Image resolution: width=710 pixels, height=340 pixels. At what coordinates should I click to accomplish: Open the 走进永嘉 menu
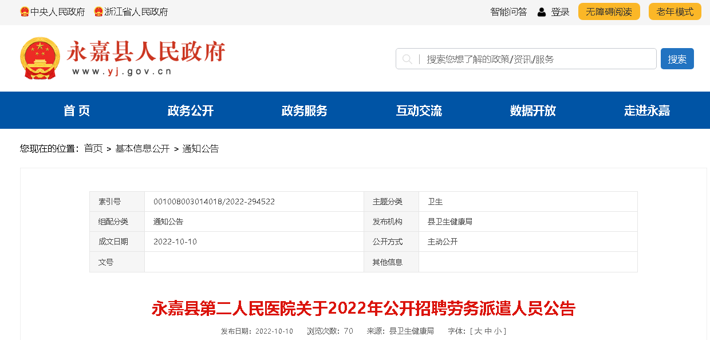click(647, 110)
